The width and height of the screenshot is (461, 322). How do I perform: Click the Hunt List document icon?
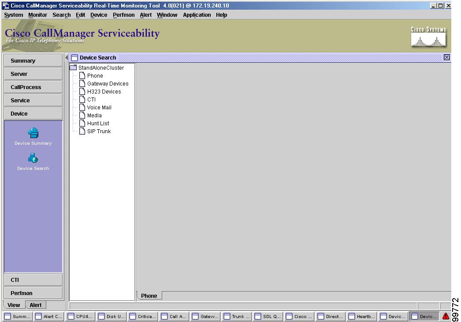[82, 124]
